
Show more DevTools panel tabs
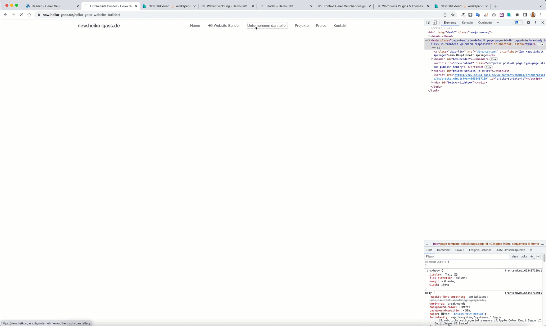[498, 23]
